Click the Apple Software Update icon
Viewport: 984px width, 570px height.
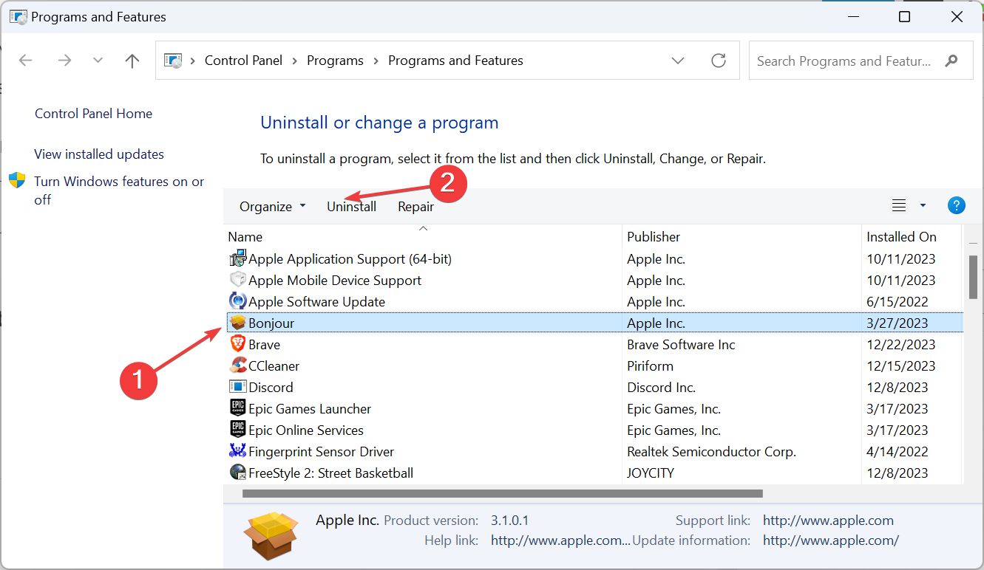pos(237,301)
